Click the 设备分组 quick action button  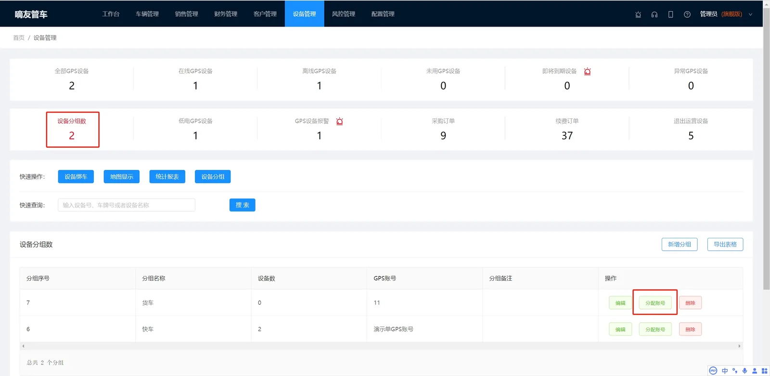(x=213, y=177)
